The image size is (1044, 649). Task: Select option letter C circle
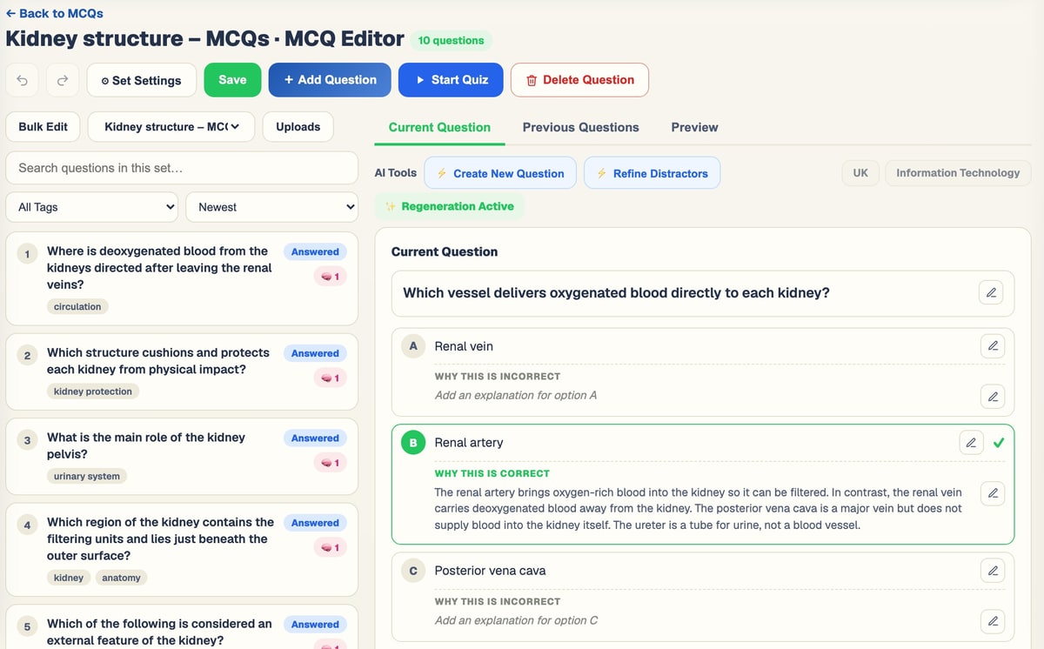[x=413, y=571]
